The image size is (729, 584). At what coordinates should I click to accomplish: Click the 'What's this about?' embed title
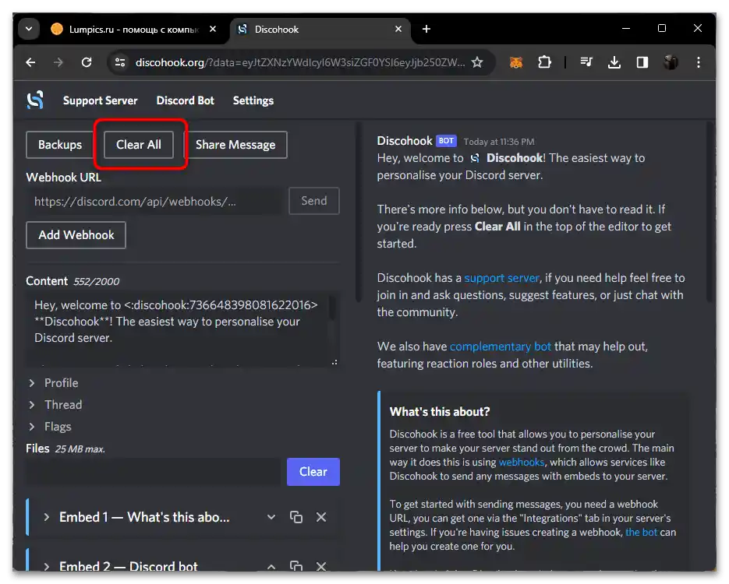(x=440, y=412)
